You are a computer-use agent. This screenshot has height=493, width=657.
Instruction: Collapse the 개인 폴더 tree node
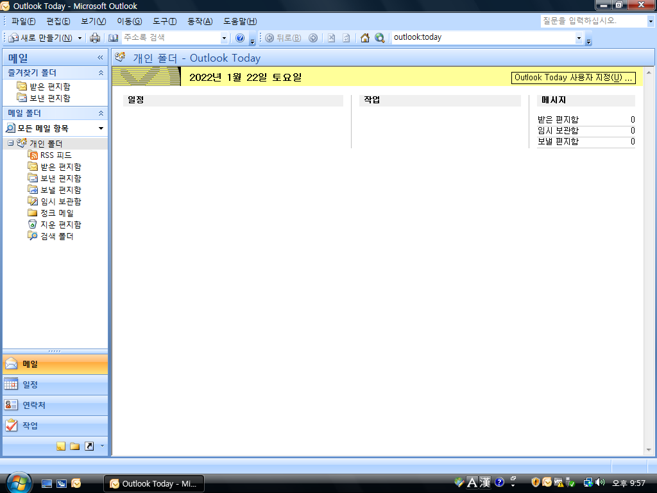10,143
